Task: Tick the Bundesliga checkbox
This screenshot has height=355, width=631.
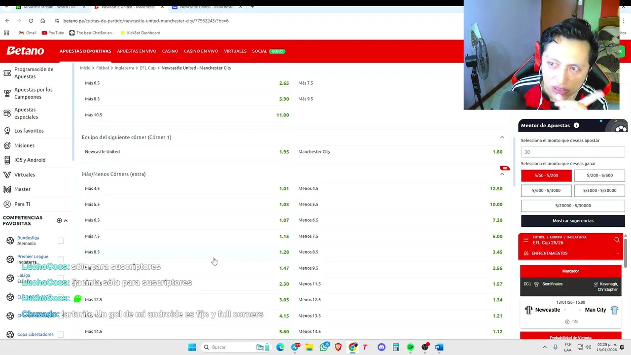Action: (61, 241)
